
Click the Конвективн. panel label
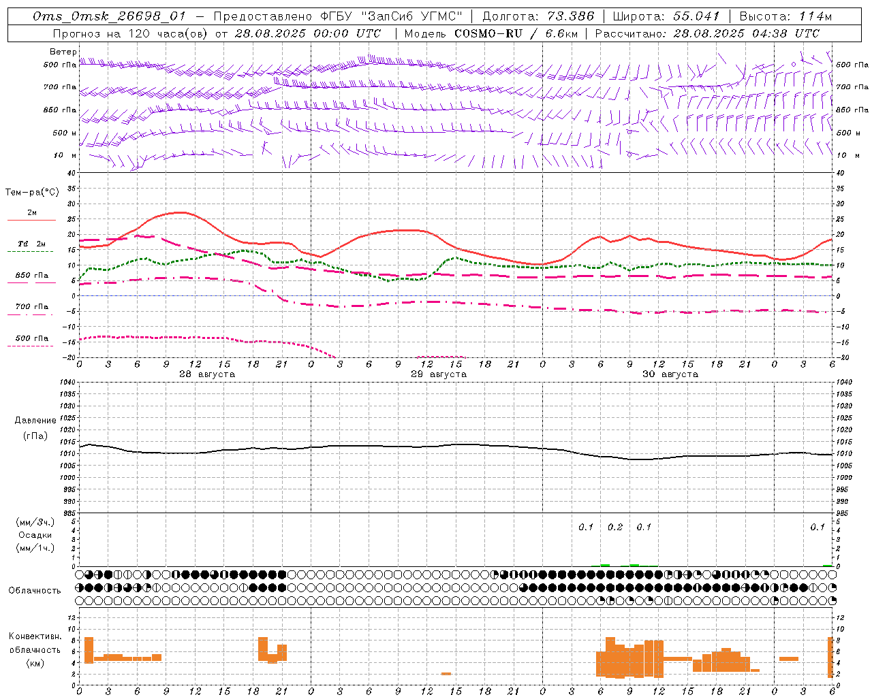(35, 636)
